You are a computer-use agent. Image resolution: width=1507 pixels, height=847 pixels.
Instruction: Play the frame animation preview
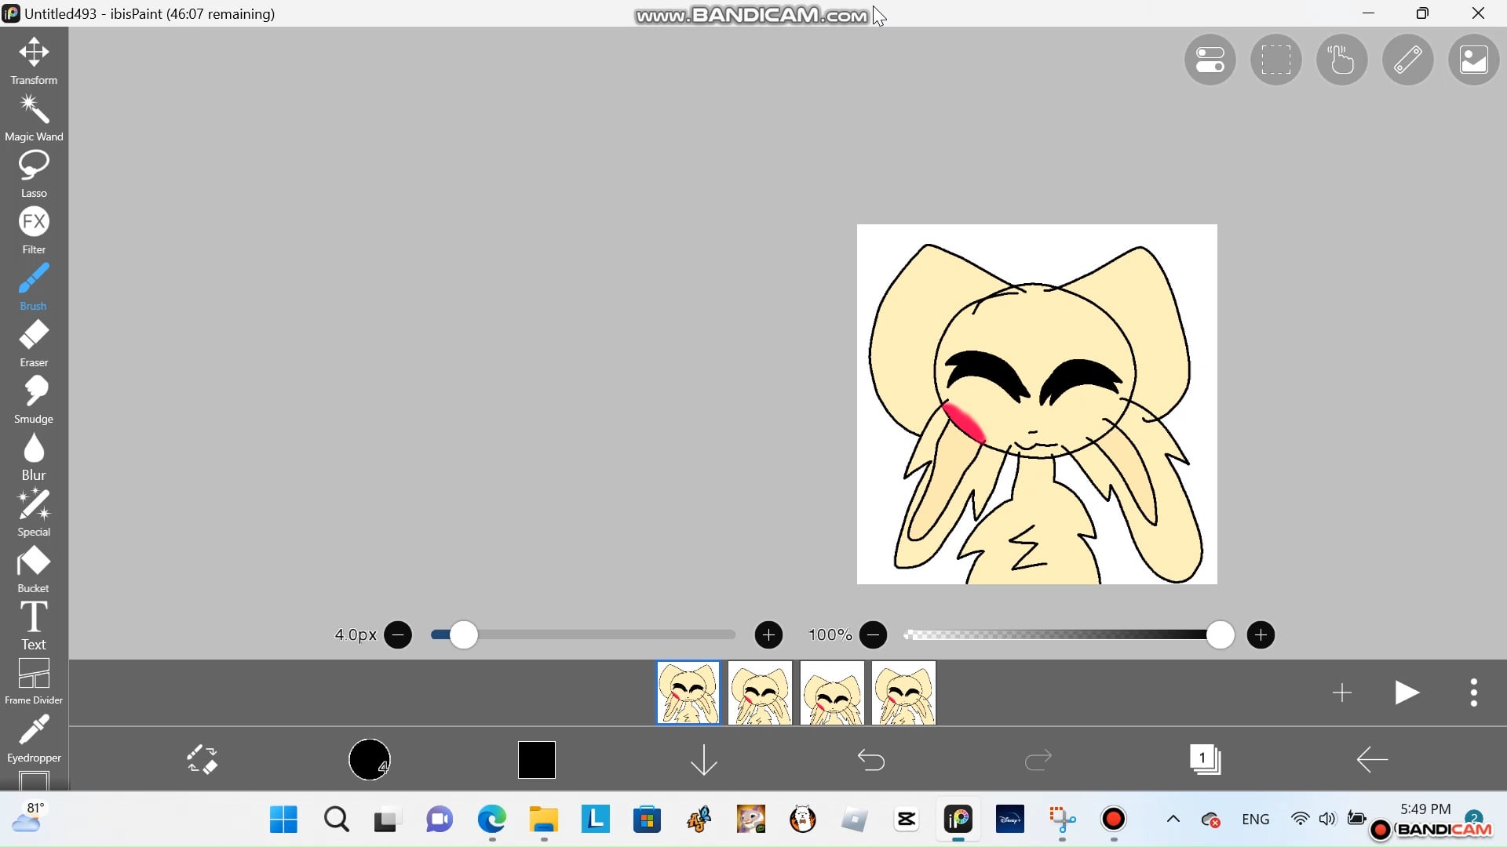1407,693
